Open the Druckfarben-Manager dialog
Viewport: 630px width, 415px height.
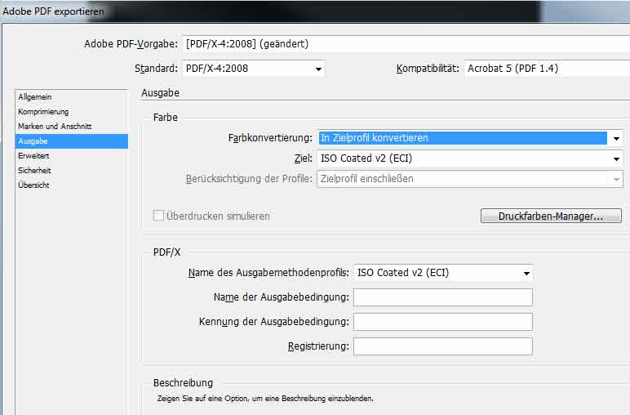(x=551, y=216)
